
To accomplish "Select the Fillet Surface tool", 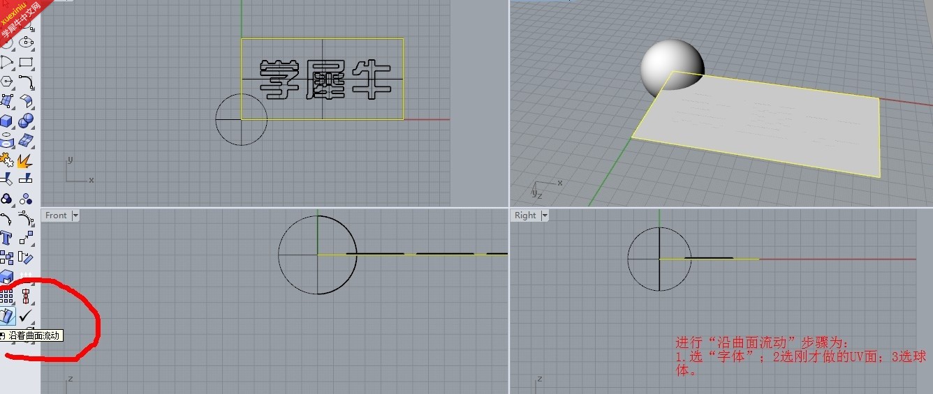I will pyautogui.click(x=27, y=101).
